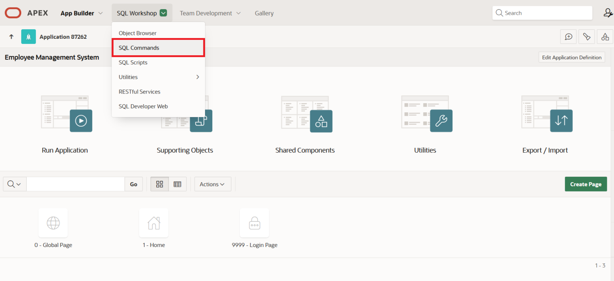Switch pages list to report view
The height and width of the screenshot is (281, 614).
click(x=177, y=184)
